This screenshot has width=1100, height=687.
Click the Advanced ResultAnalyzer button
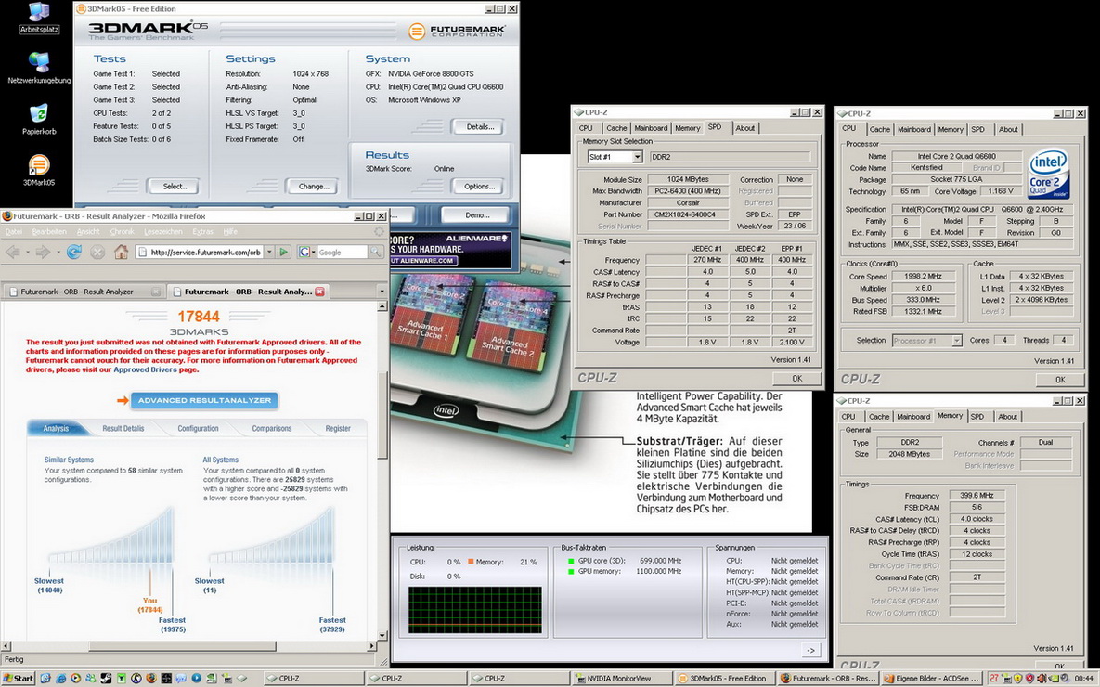pos(205,401)
